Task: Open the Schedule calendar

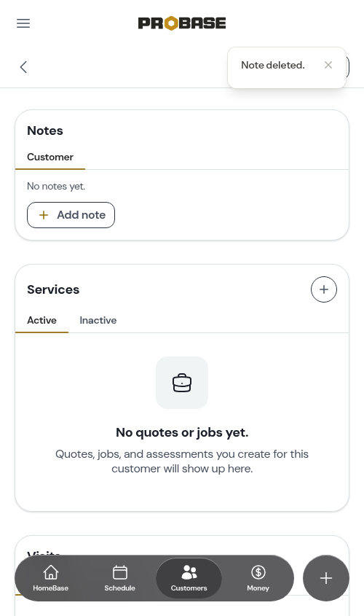Action: (119, 578)
